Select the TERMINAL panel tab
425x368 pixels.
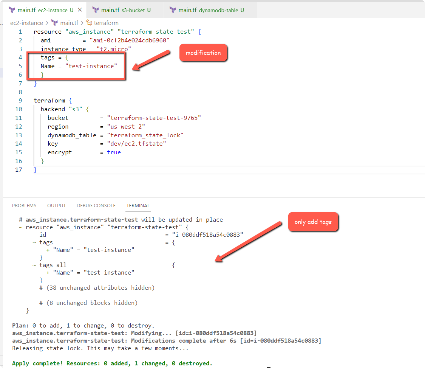click(x=138, y=205)
